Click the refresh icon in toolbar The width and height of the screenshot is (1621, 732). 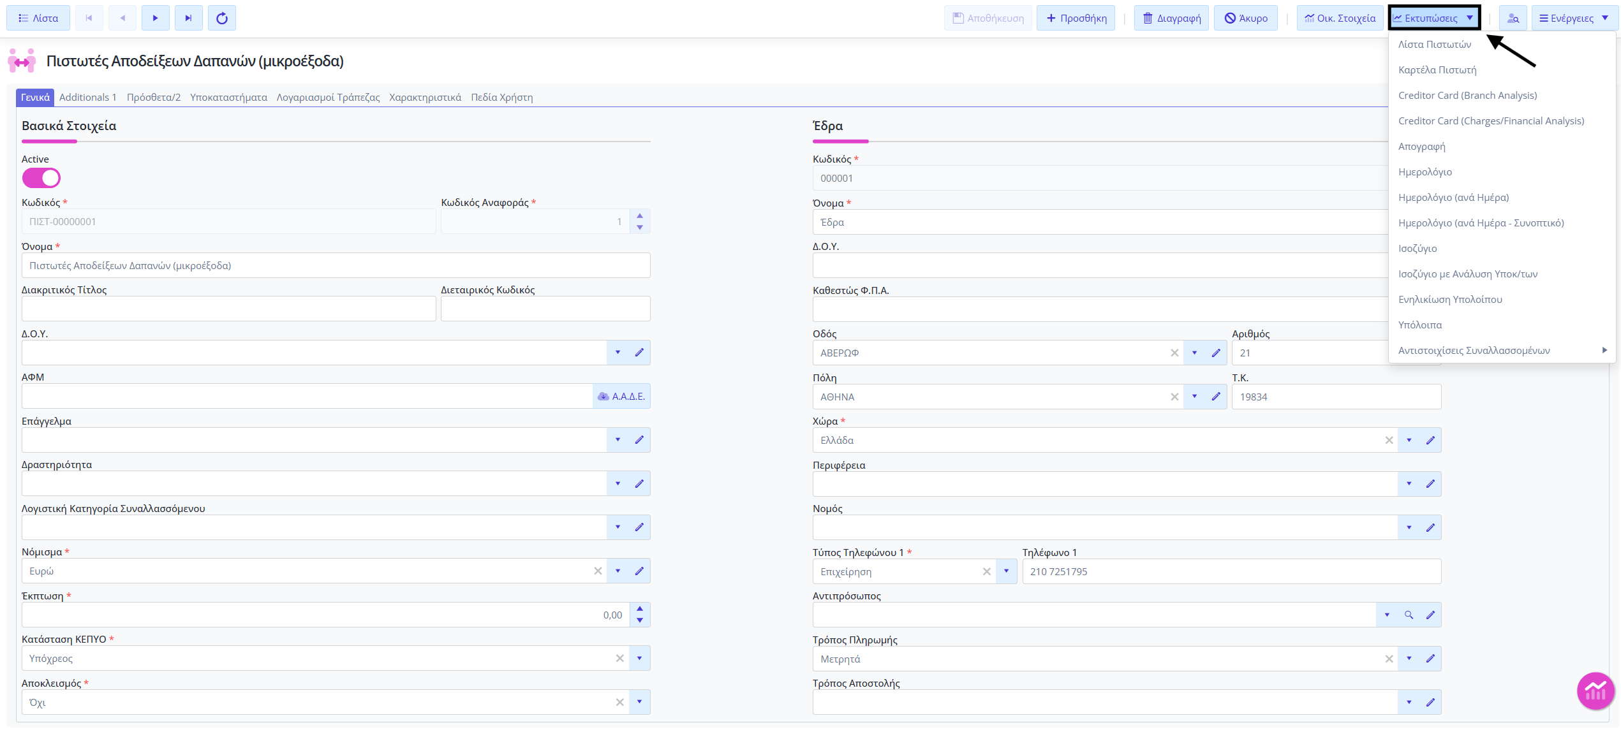tap(222, 18)
